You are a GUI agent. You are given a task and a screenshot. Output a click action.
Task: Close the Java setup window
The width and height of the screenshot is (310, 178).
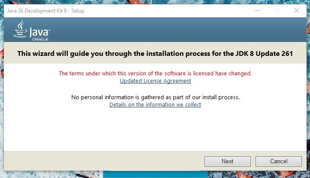tap(296, 11)
